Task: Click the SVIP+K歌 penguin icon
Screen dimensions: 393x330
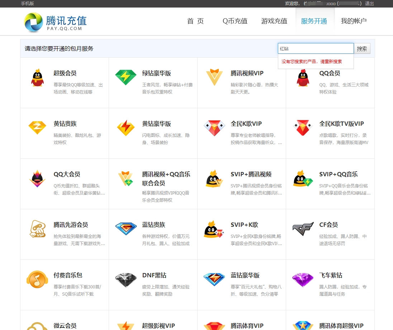Action: pyautogui.click(x=214, y=229)
